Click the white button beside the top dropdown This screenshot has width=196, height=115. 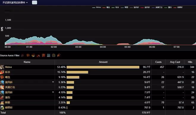pos(34,2)
